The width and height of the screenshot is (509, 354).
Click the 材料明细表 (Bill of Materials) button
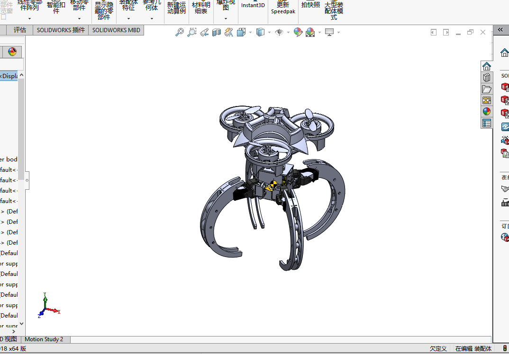pos(201,8)
